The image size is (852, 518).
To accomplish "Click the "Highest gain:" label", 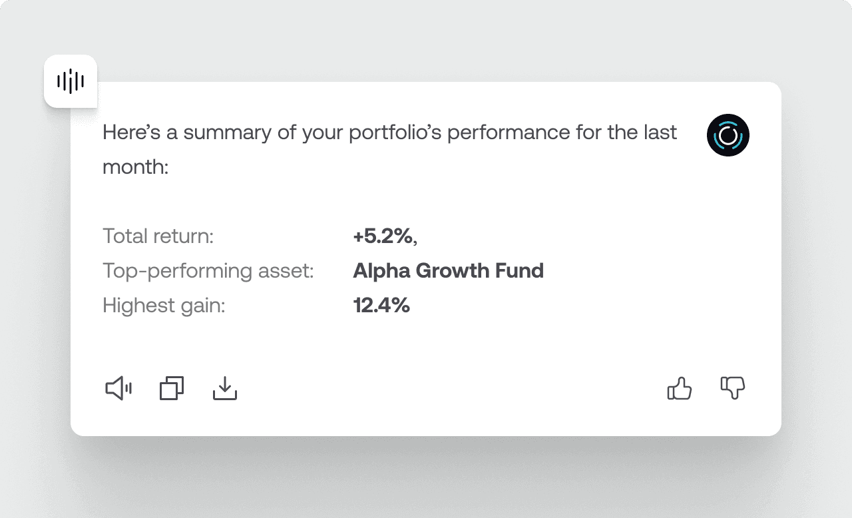I will click(164, 306).
